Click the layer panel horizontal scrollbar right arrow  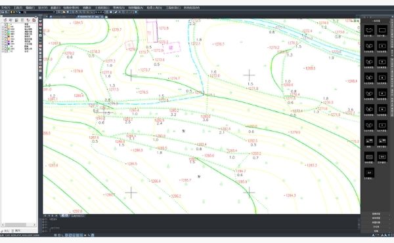click(x=34, y=225)
